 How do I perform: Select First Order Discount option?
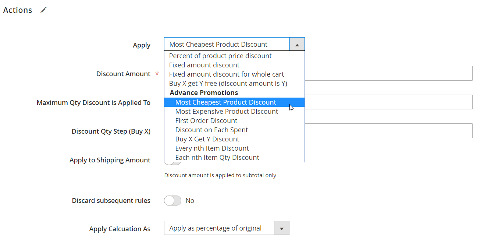click(x=206, y=121)
